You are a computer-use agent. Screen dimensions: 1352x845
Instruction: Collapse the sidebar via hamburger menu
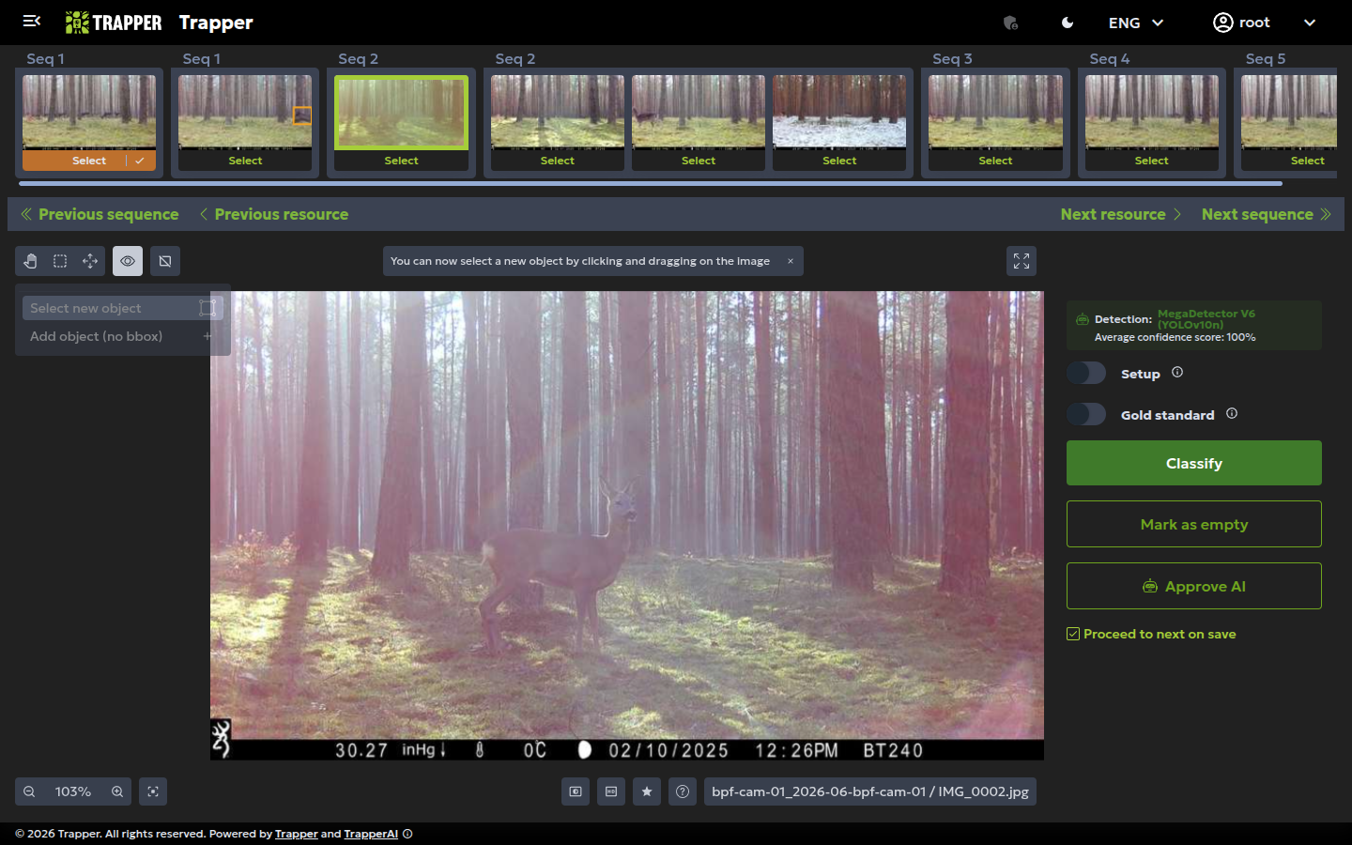pos(31,21)
